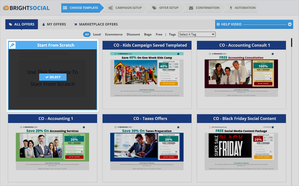This screenshot has width=299, height=186.
Task: Click the tags icon in Offer Setup step
Action: tap(154, 8)
